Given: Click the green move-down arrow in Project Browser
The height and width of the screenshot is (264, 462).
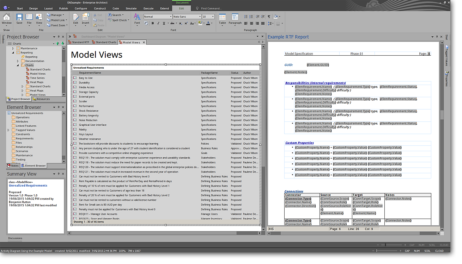Looking at the screenshot, I should click(x=63, y=44).
